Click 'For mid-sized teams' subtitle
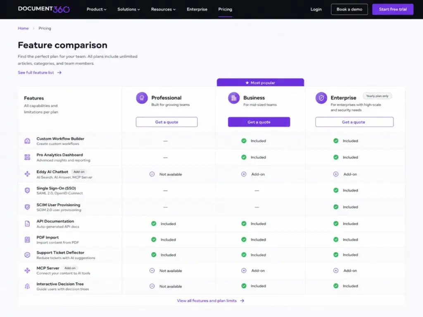Screen dimensions: 423x317 click(260, 104)
